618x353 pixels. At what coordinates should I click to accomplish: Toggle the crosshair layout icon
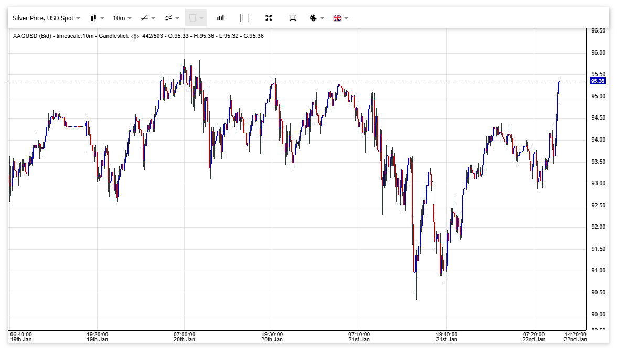pyautogui.click(x=244, y=18)
